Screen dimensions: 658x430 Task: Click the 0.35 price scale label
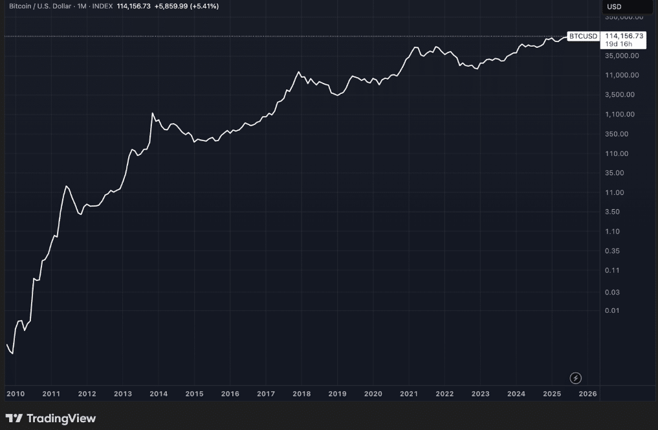pos(612,251)
